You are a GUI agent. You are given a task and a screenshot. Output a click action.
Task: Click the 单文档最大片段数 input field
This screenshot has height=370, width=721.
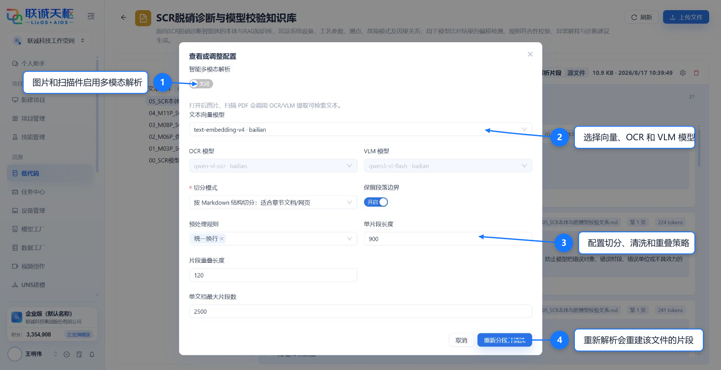pos(360,311)
